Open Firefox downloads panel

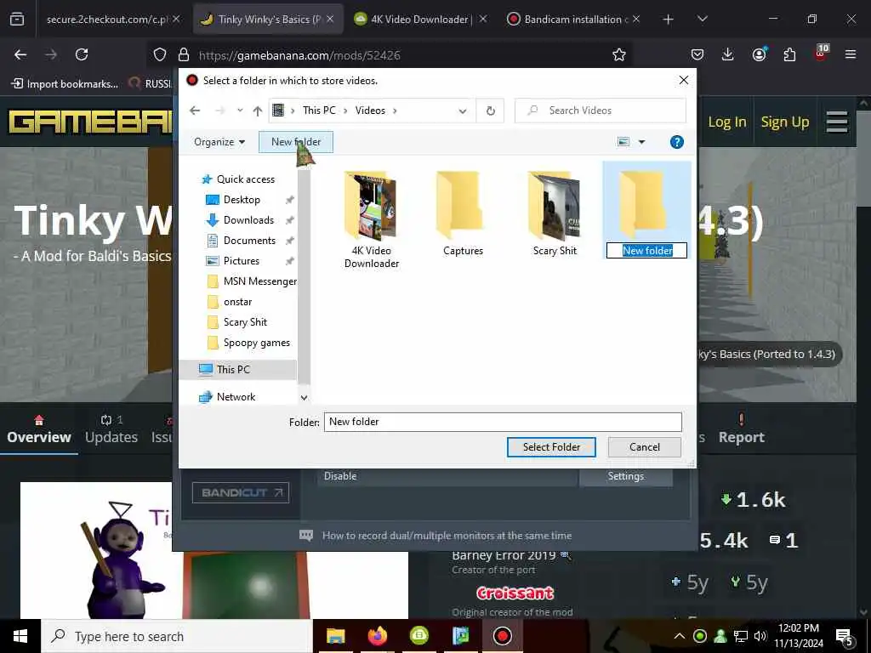tap(728, 54)
